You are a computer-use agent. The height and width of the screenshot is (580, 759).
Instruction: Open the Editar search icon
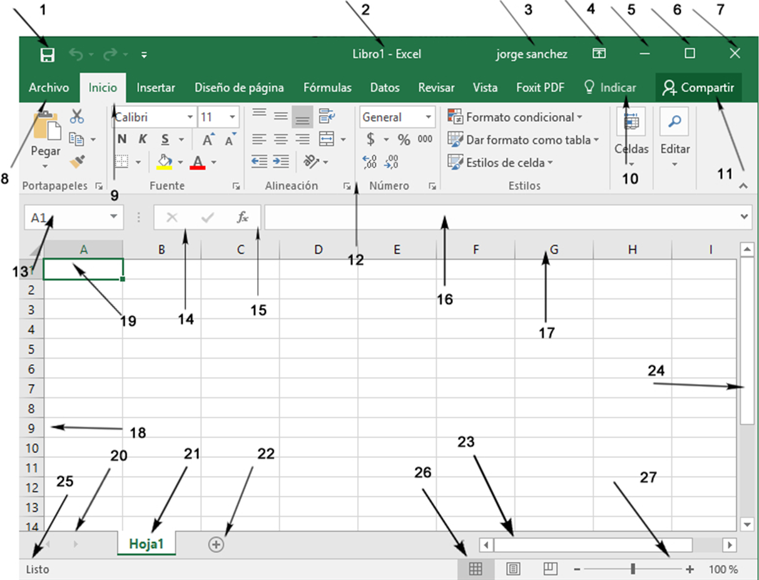(x=675, y=121)
